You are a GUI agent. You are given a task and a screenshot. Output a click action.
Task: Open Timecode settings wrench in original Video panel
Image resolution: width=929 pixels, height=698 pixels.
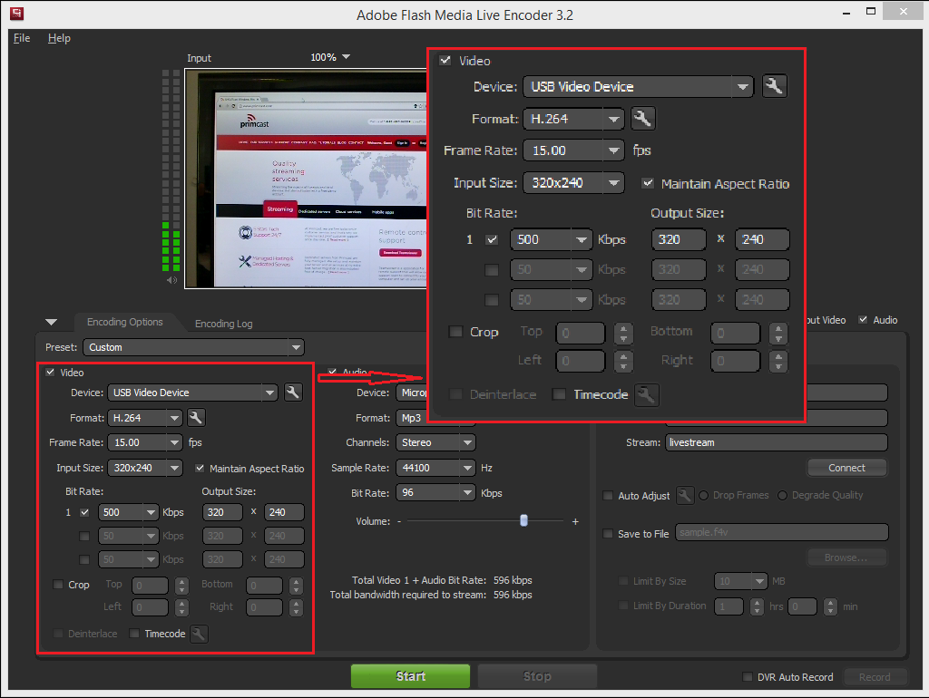pos(199,634)
